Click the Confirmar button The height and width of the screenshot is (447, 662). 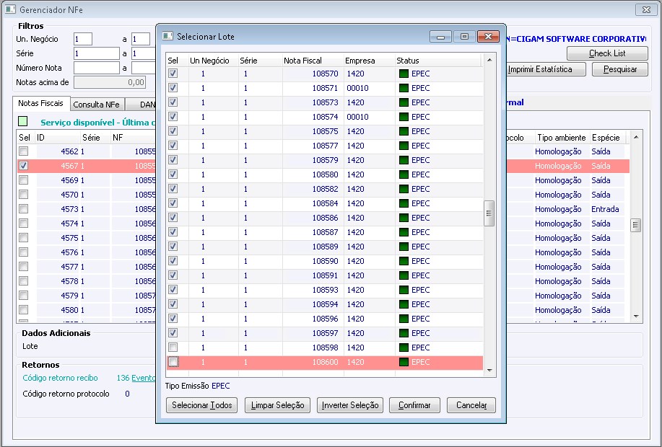tap(414, 405)
